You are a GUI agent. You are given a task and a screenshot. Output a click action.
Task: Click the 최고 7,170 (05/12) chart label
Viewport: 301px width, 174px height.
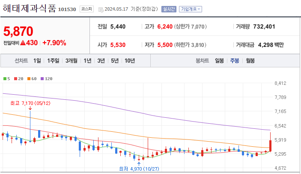click(30, 103)
